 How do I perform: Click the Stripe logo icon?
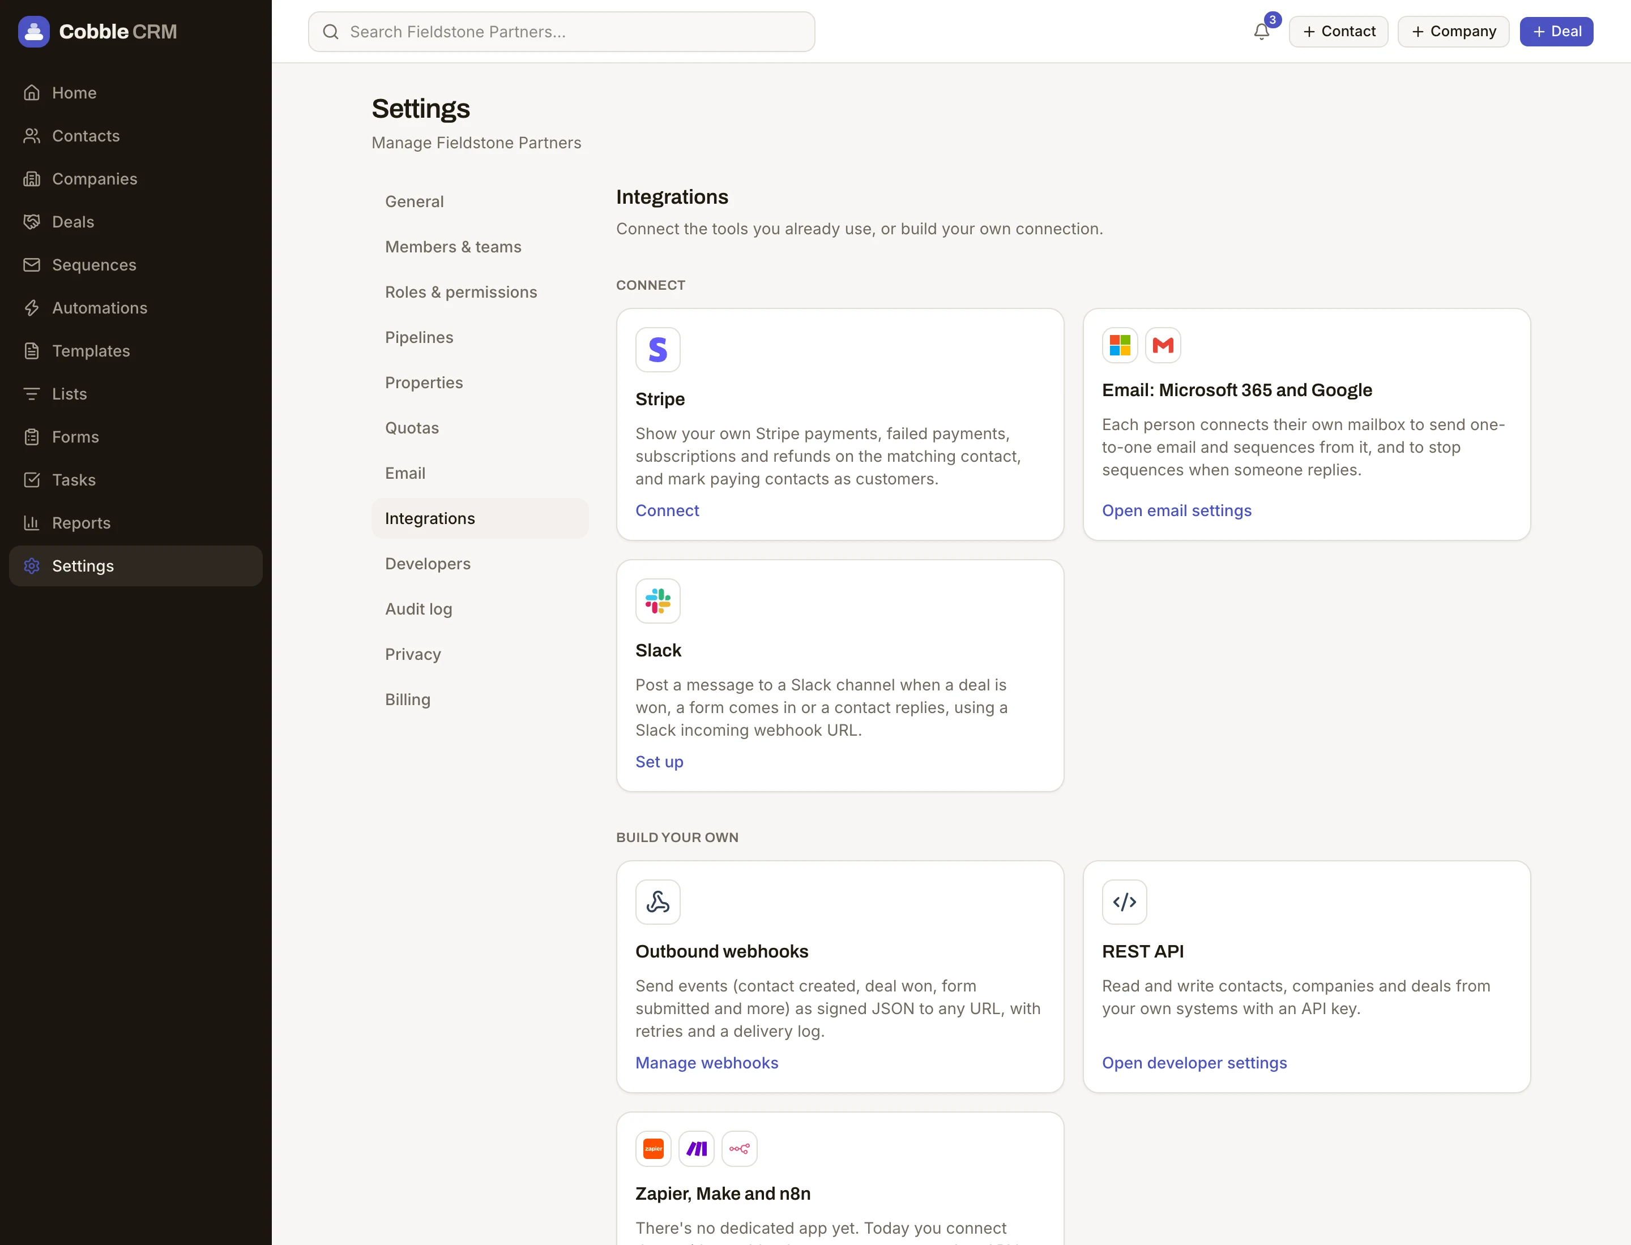click(x=658, y=350)
